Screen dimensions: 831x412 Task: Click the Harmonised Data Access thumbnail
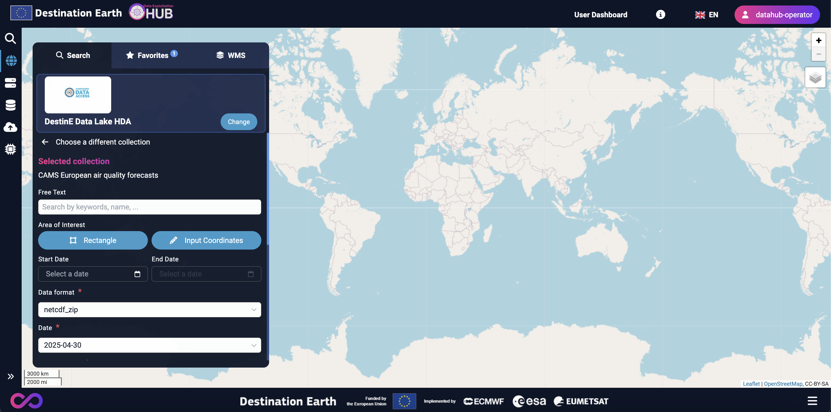[x=78, y=94]
